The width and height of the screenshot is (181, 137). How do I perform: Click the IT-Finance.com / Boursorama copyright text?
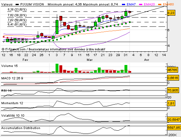(x=23, y=49)
